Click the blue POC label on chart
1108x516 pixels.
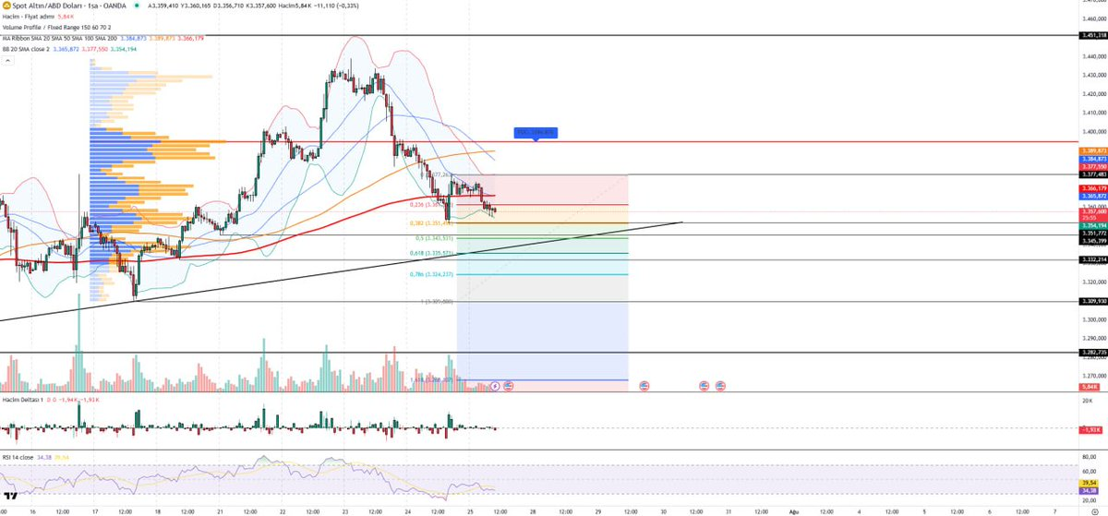536,132
